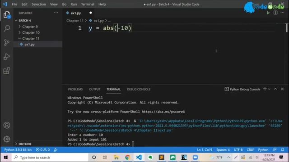
Task: Open the Terminal menu
Action: 87,4
